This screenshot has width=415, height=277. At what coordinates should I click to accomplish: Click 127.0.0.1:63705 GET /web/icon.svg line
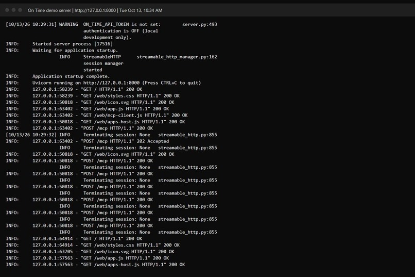pyautogui.click(x=90, y=252)
